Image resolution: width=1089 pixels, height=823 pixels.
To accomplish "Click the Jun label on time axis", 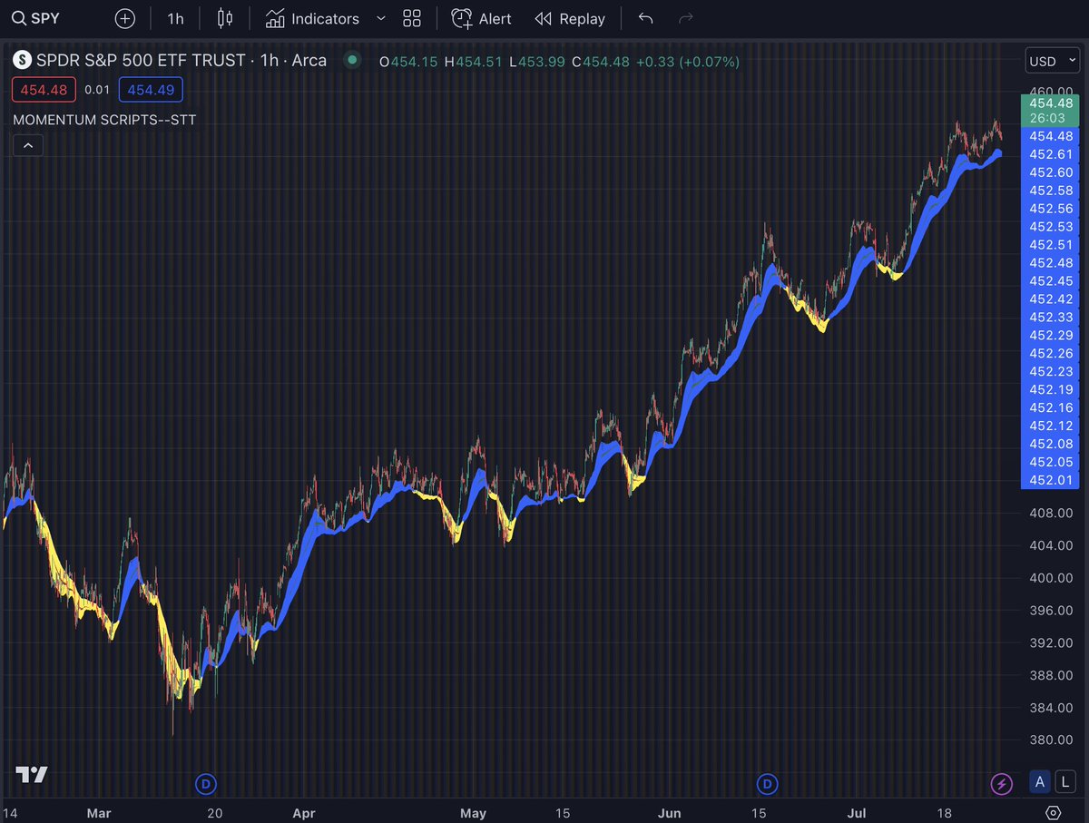I will coord(671,813).
